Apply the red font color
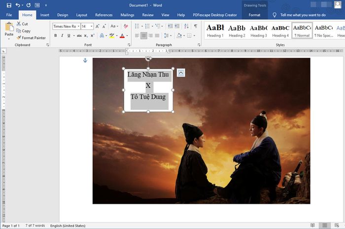Screen dimensions: 345x229 [122, 36]
